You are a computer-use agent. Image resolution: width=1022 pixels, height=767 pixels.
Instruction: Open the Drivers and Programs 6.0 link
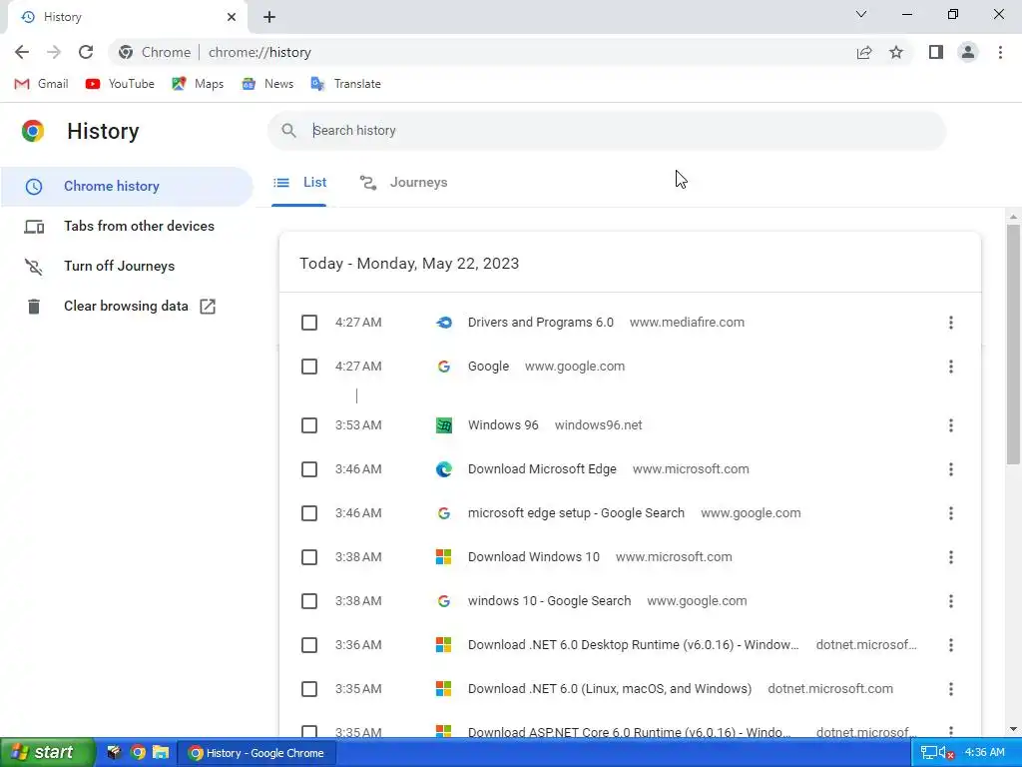pos(540,323)
